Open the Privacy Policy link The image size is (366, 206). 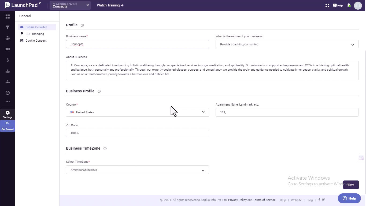[x=237, y=200]
